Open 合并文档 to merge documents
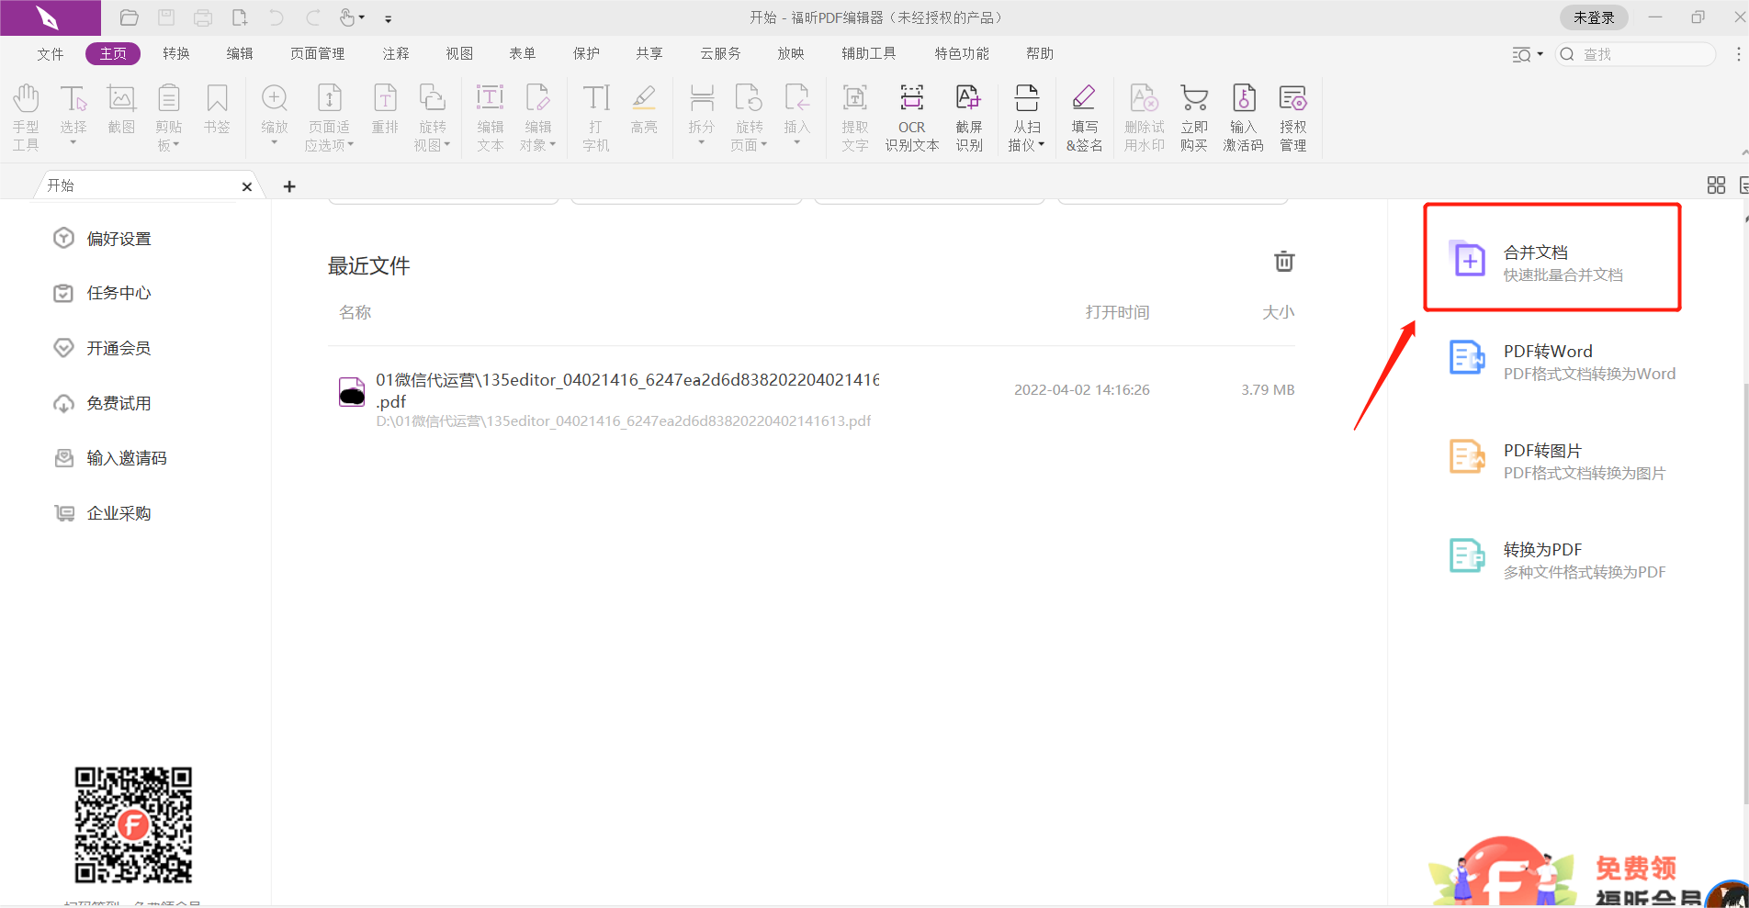This screenshot has height=908, width=1749. click(1552, 258)
